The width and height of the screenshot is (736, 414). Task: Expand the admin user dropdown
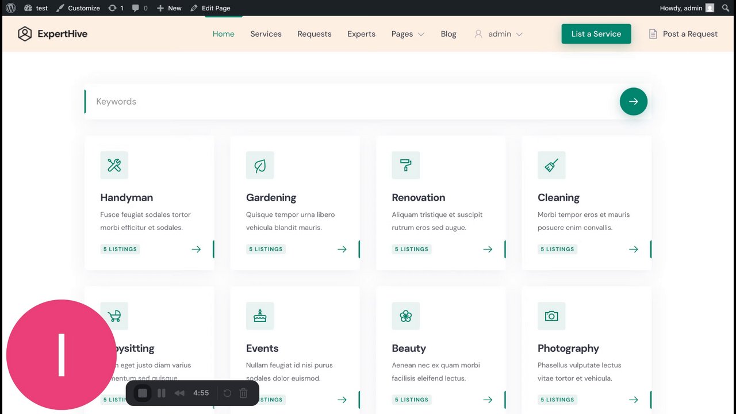click(499, 34)
